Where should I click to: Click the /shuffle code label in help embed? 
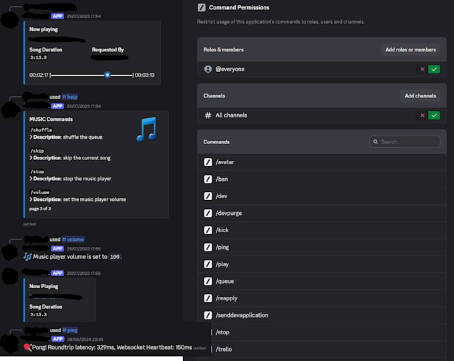pos(41,130)
